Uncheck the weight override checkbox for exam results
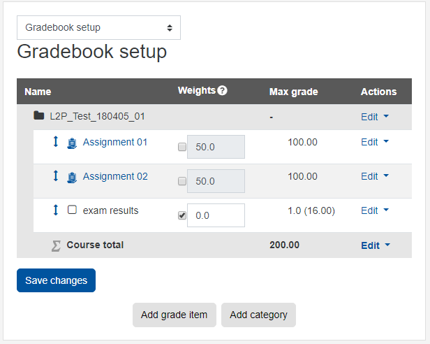This screenshot has width=430, height=344. click(x=182, y=215)
